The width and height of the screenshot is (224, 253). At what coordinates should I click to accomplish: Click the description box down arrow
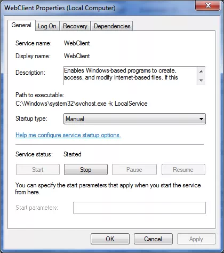201,81
